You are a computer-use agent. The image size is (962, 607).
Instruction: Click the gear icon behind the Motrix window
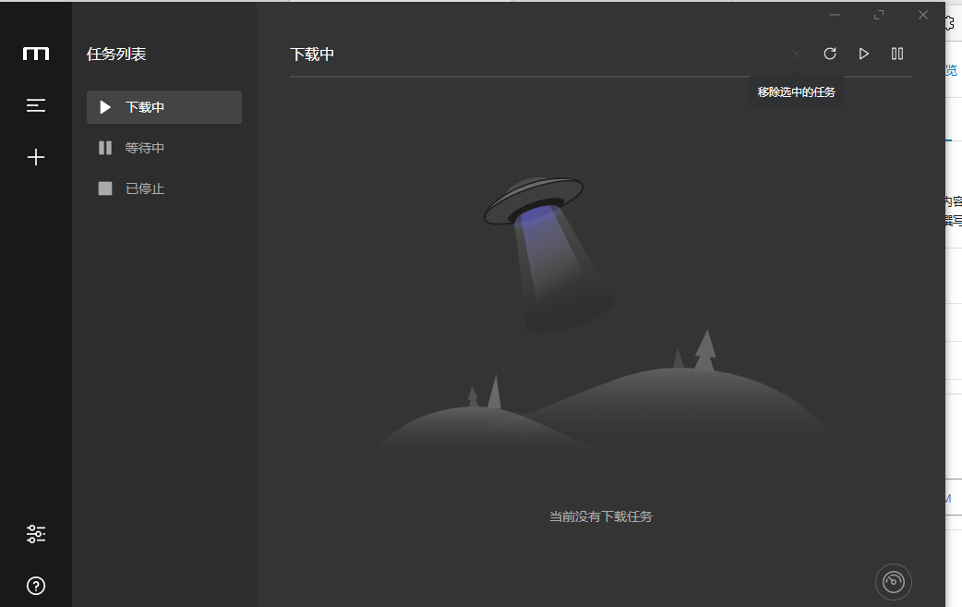coord(951,24)
